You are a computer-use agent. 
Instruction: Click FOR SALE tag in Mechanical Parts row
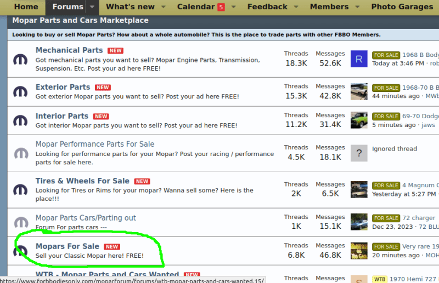386,55
